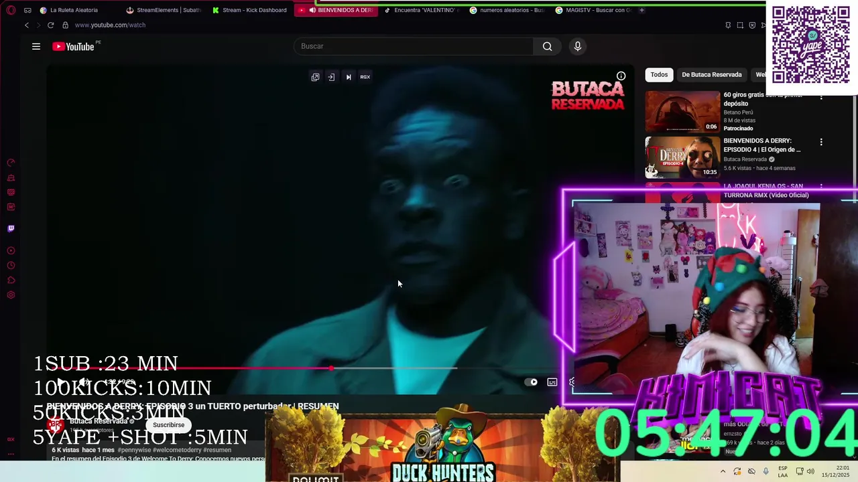Start voice search with the microphone button
This screenshot has height=482, width=858.
point(578,46)
